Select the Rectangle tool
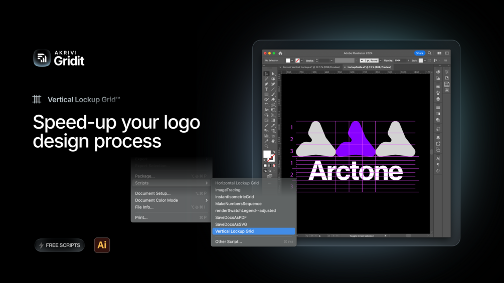 [x=266, y=94]
